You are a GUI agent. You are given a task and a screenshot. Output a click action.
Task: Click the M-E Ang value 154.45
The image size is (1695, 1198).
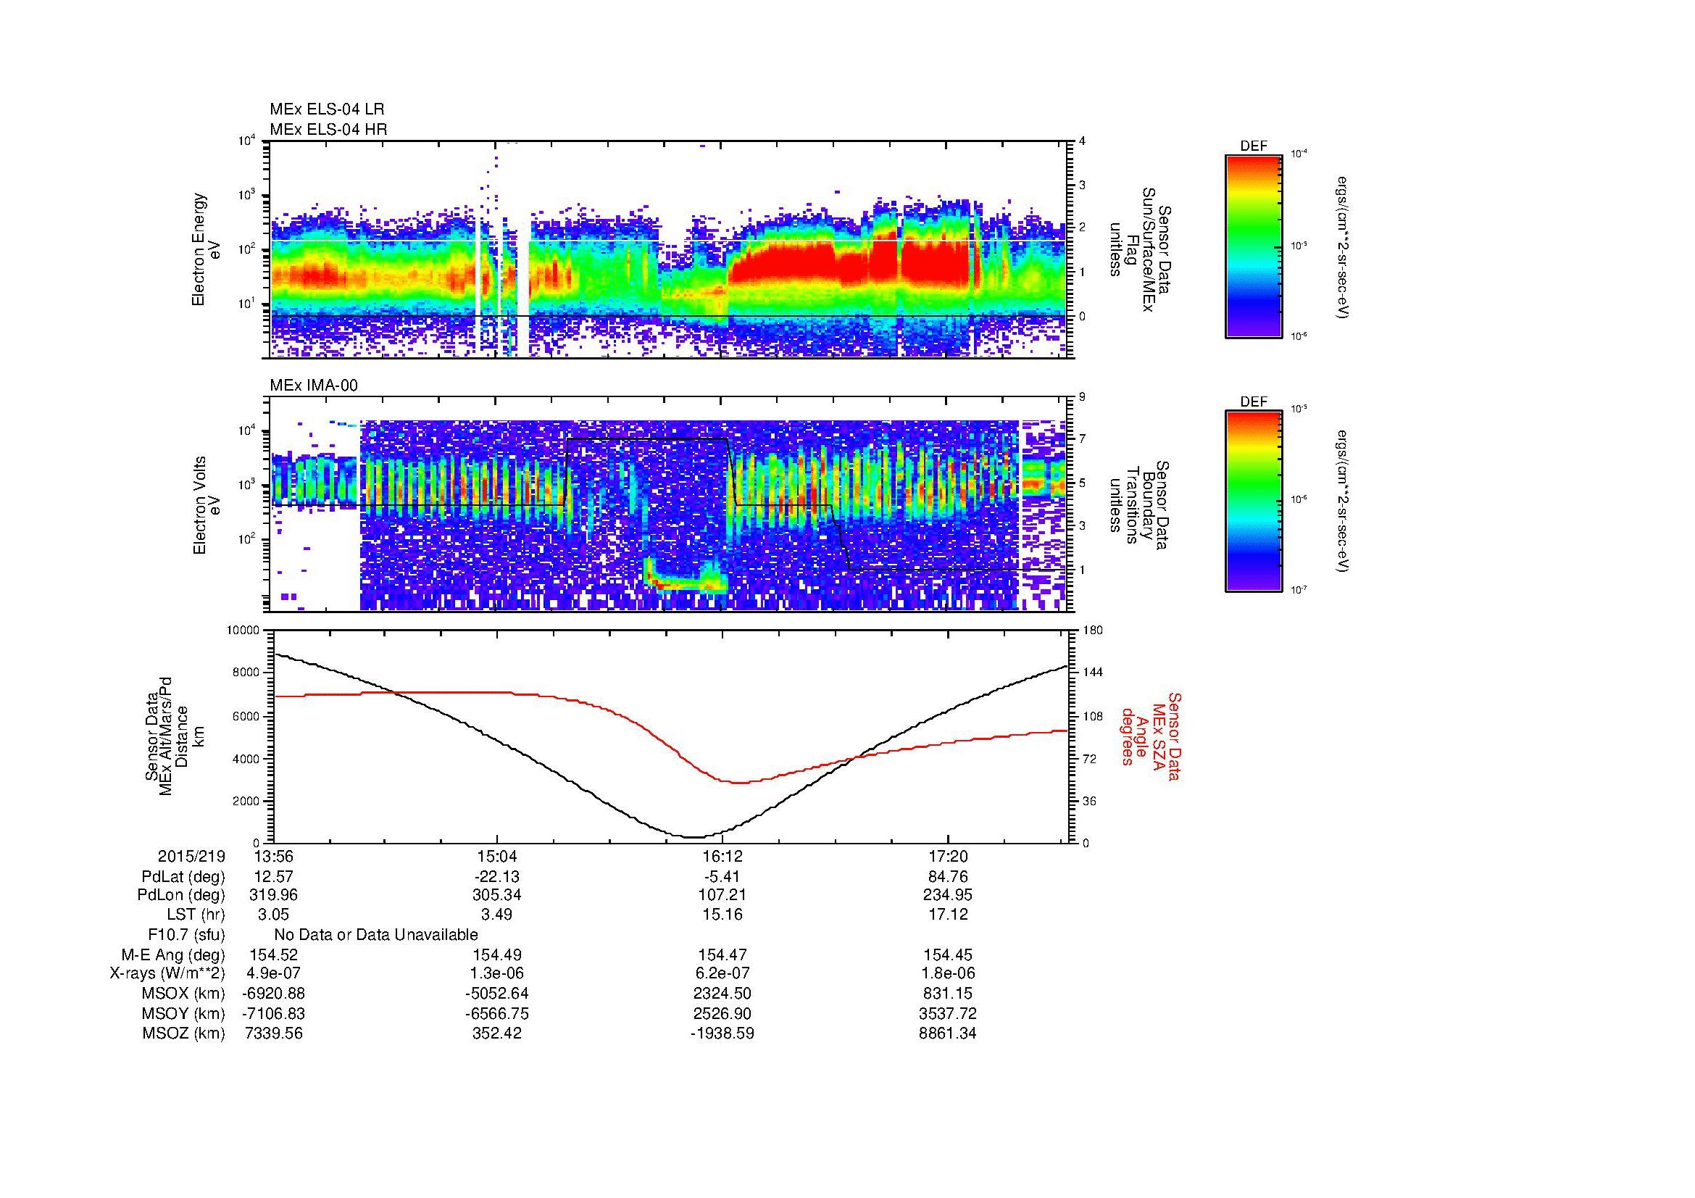(x=947, y=954)
